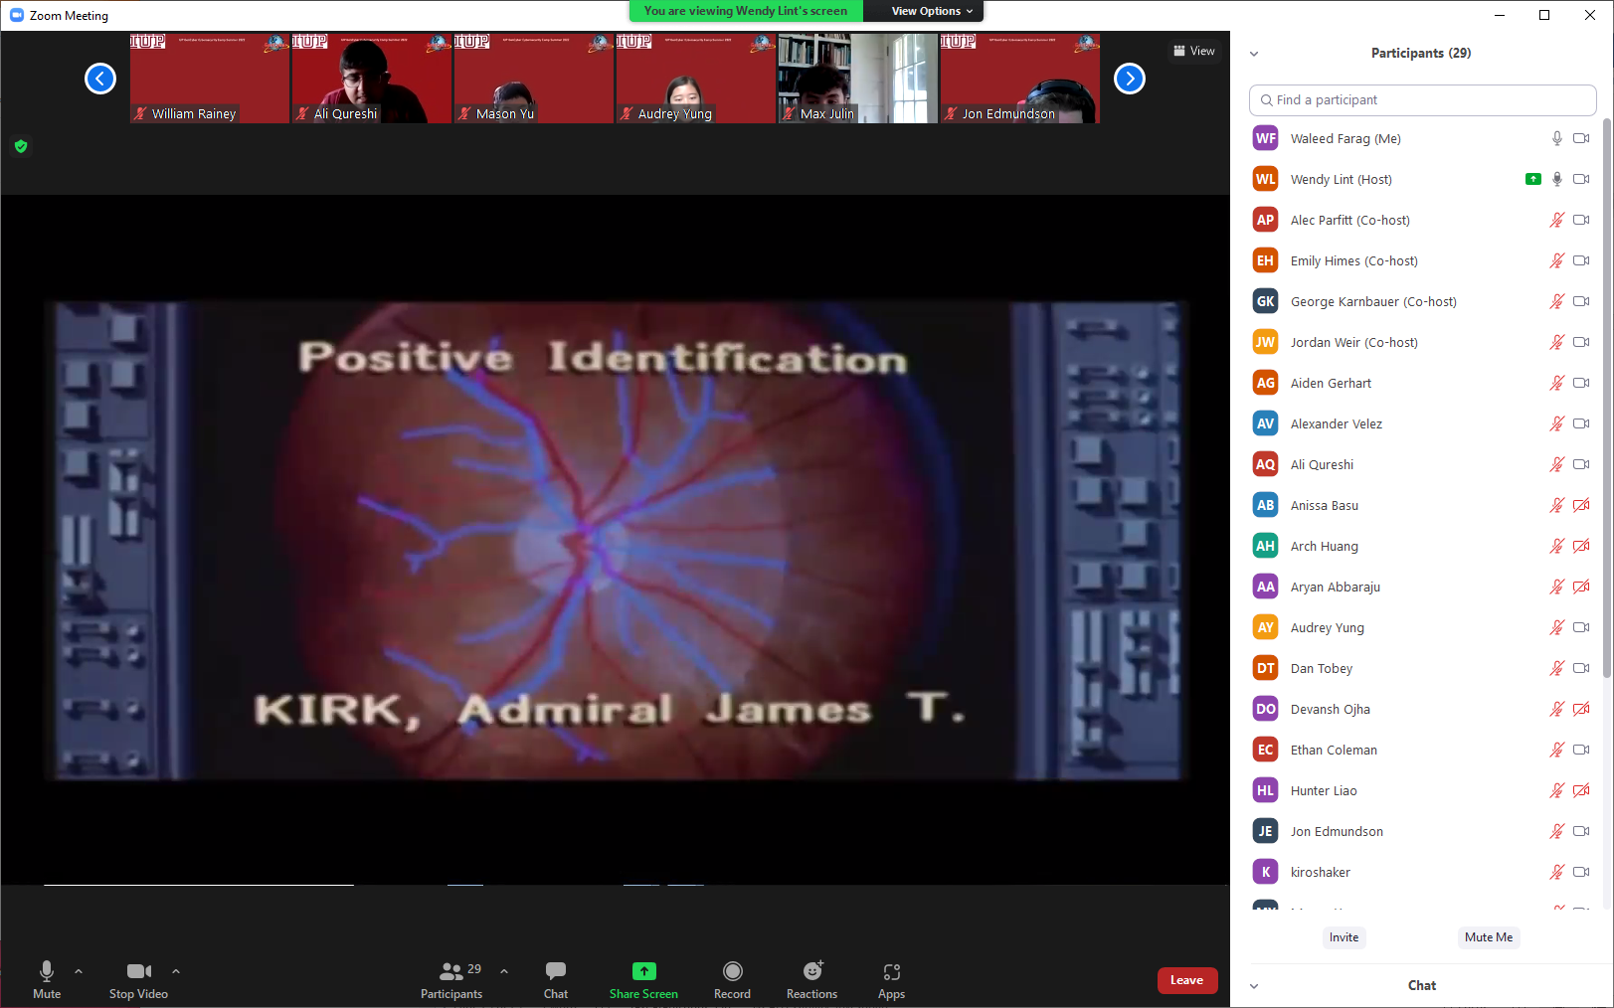Screen dimensions: 1614x1008
Task: Select Jon Edmundson's video thumbnail
Action: pyautogui.click(x=1020, y=79)
